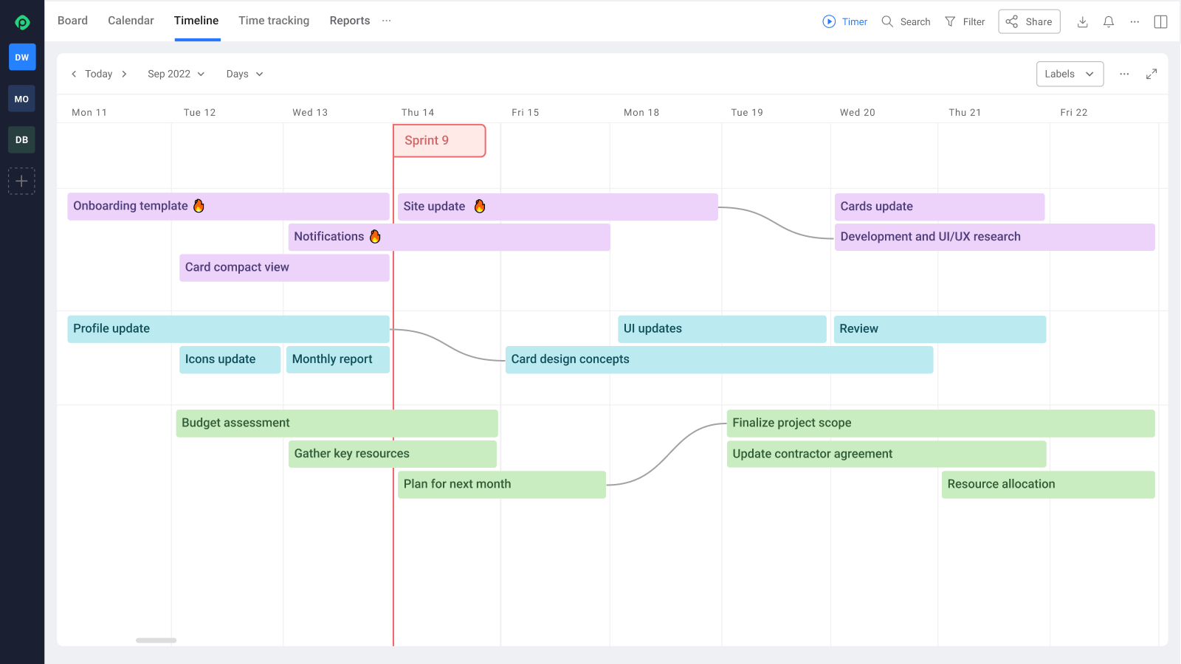Click the Share button
This screenshot has height=664, width=1181.
pos(1029,21)
